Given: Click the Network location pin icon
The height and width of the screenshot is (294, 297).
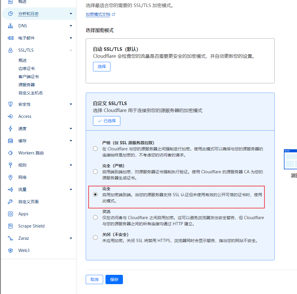Looking at the screenshot, I should click(10, 177).
